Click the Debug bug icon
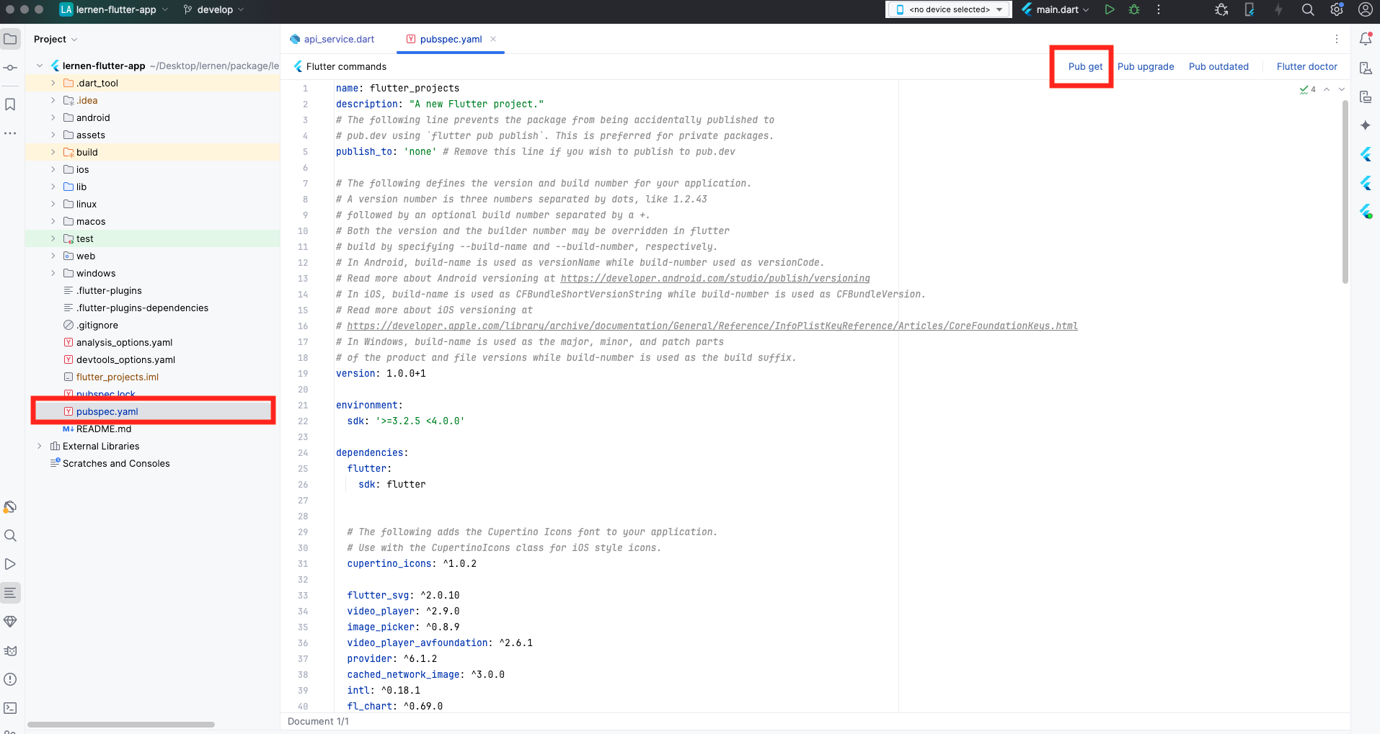The image size is (1380, 734). [1134, 9]
